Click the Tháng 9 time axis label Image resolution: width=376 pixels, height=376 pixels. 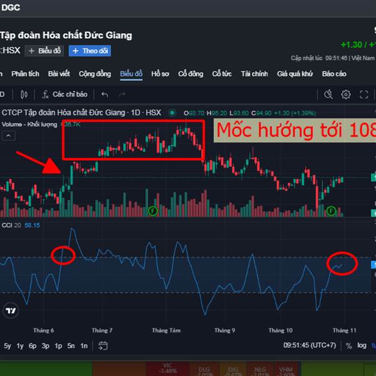pyautogui.click(x=225, y=330)
